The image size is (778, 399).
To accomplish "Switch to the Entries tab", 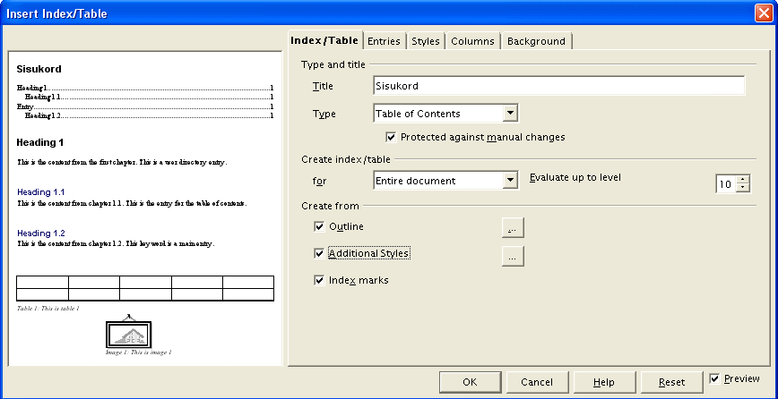I will pyautogui.click(x=384, y=41).
